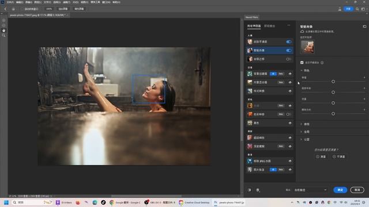
Task: Select the Zoom magnifier tool in left toolbar
Action: click(3, 35)
